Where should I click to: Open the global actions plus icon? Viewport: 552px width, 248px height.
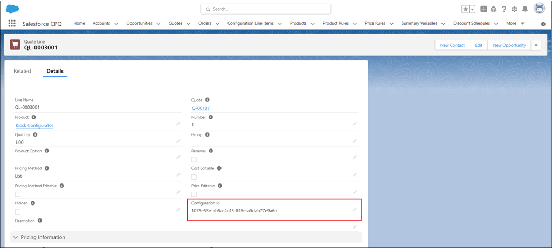pyautogui.click(x=484, y=10)
